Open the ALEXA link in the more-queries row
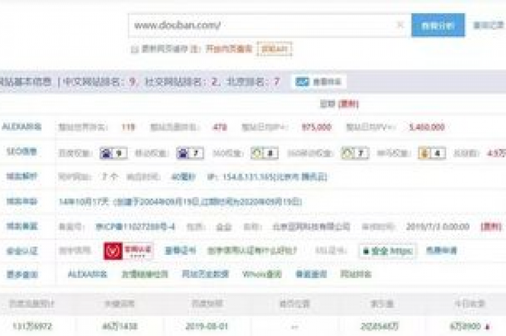The image size is (506, 336). point(88,274)
